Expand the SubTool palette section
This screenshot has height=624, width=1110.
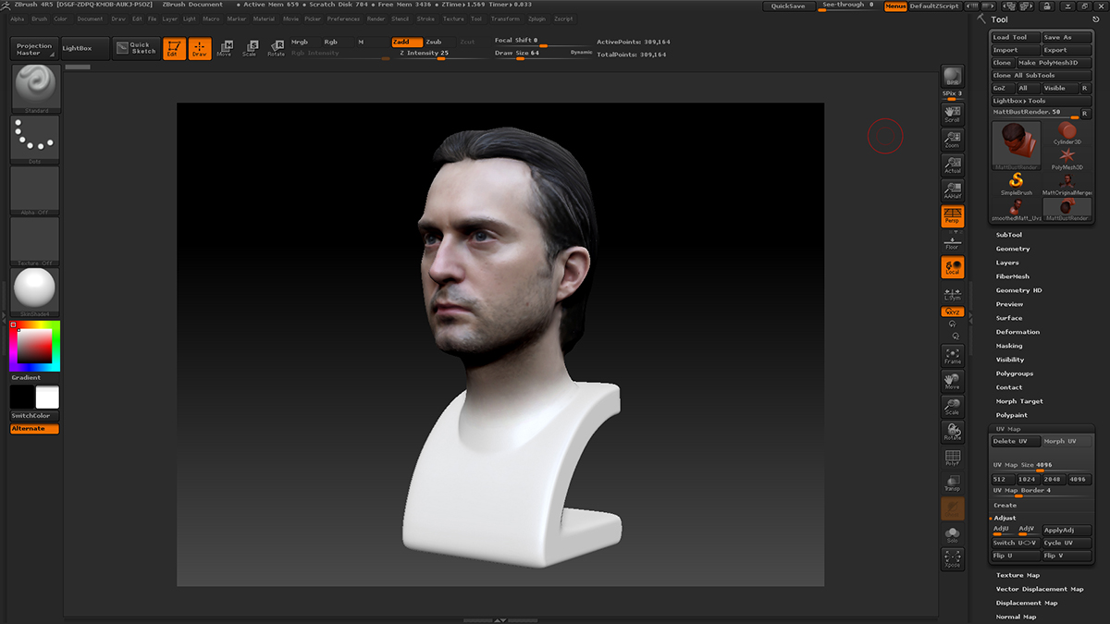1008,235
